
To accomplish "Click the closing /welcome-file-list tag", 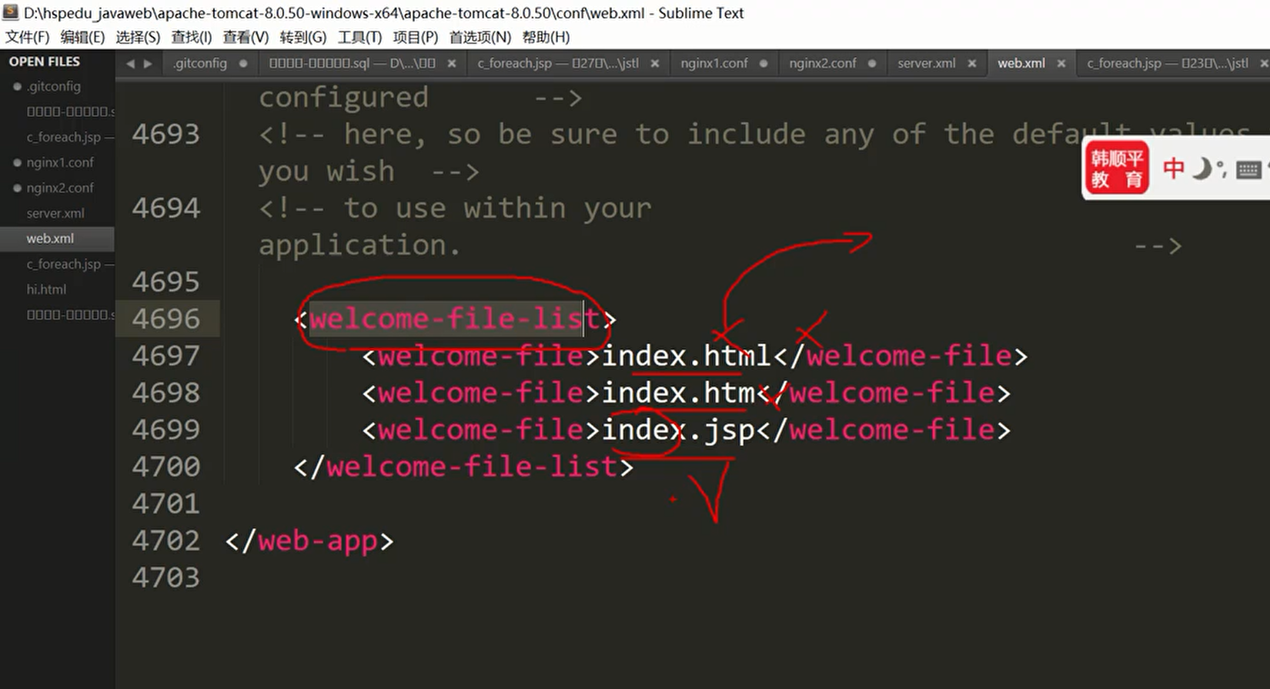I will 463,467.
